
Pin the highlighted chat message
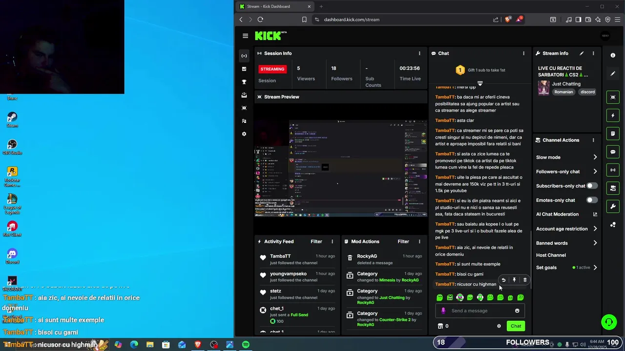[x=514, y=280]
